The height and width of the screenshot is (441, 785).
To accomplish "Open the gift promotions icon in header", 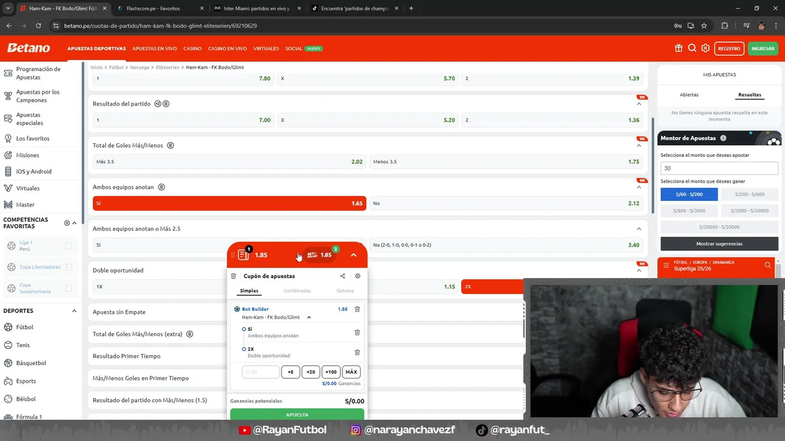I will click(678, 48).
